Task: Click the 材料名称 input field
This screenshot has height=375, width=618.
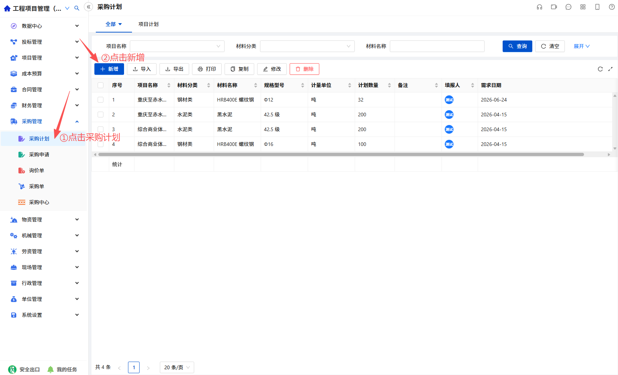Action: pyautogui.click(x=437, y=46)
